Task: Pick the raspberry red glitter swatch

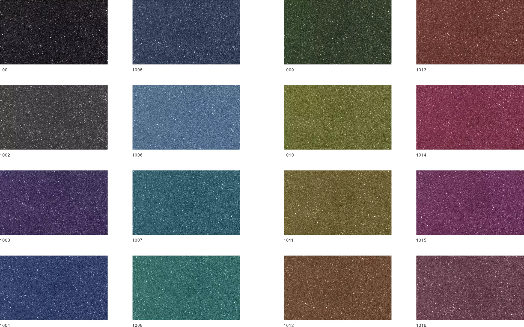Action: click(469, 117)
